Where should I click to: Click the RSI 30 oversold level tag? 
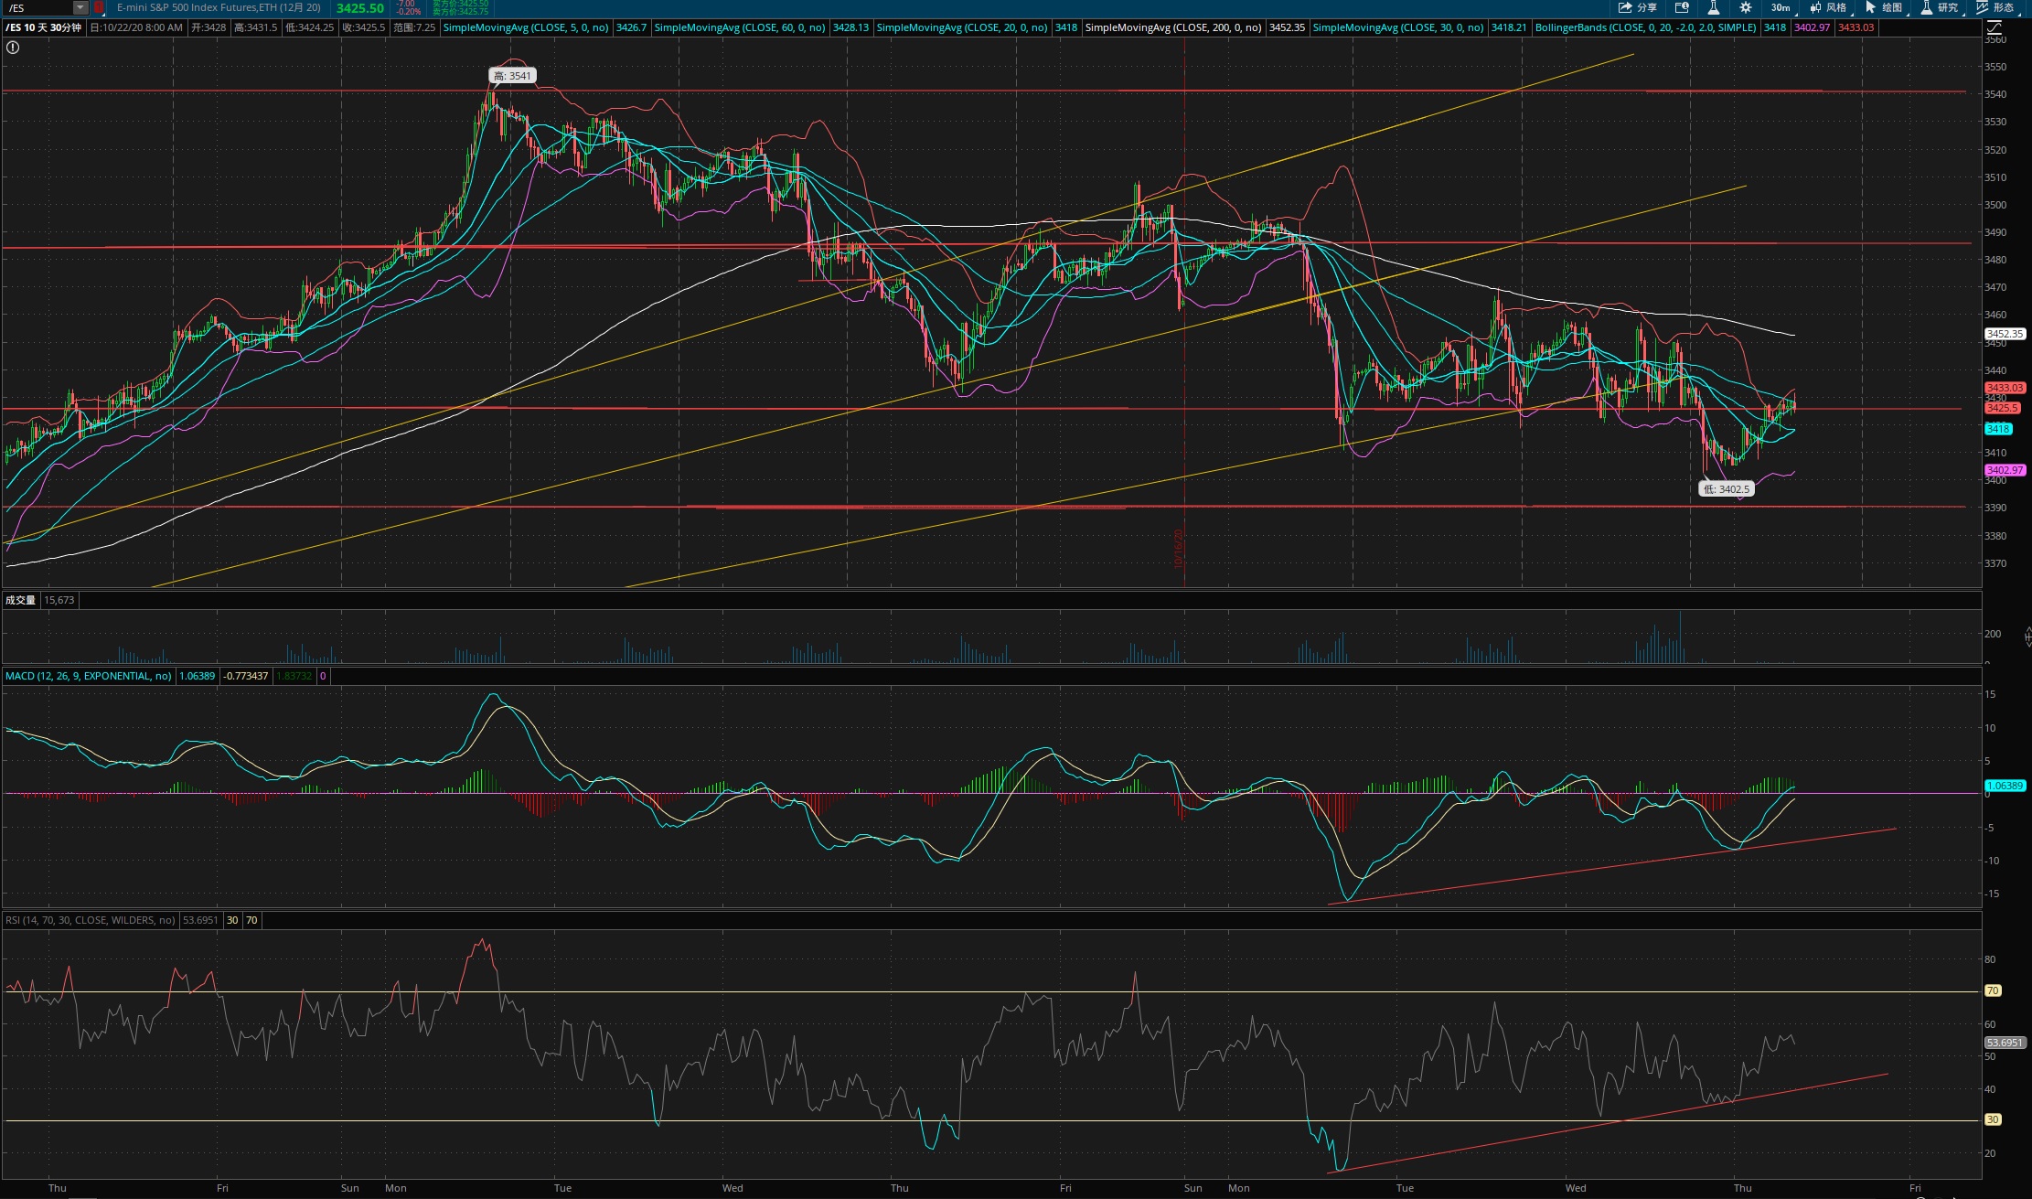coord(1993,1119)
